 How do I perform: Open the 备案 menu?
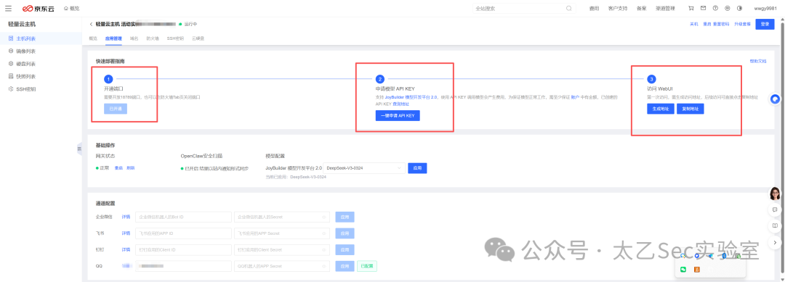tap(641, 9)
